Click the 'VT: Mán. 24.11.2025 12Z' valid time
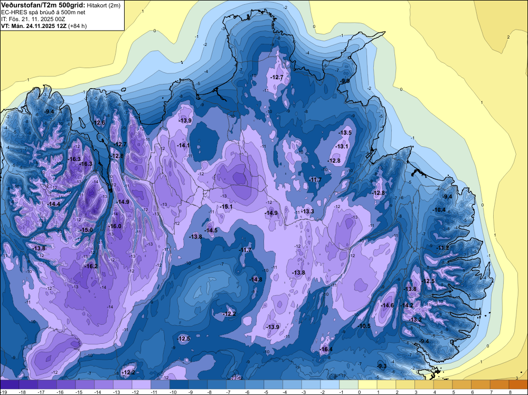Screen dimensions: 528x395 pos(34,26)
